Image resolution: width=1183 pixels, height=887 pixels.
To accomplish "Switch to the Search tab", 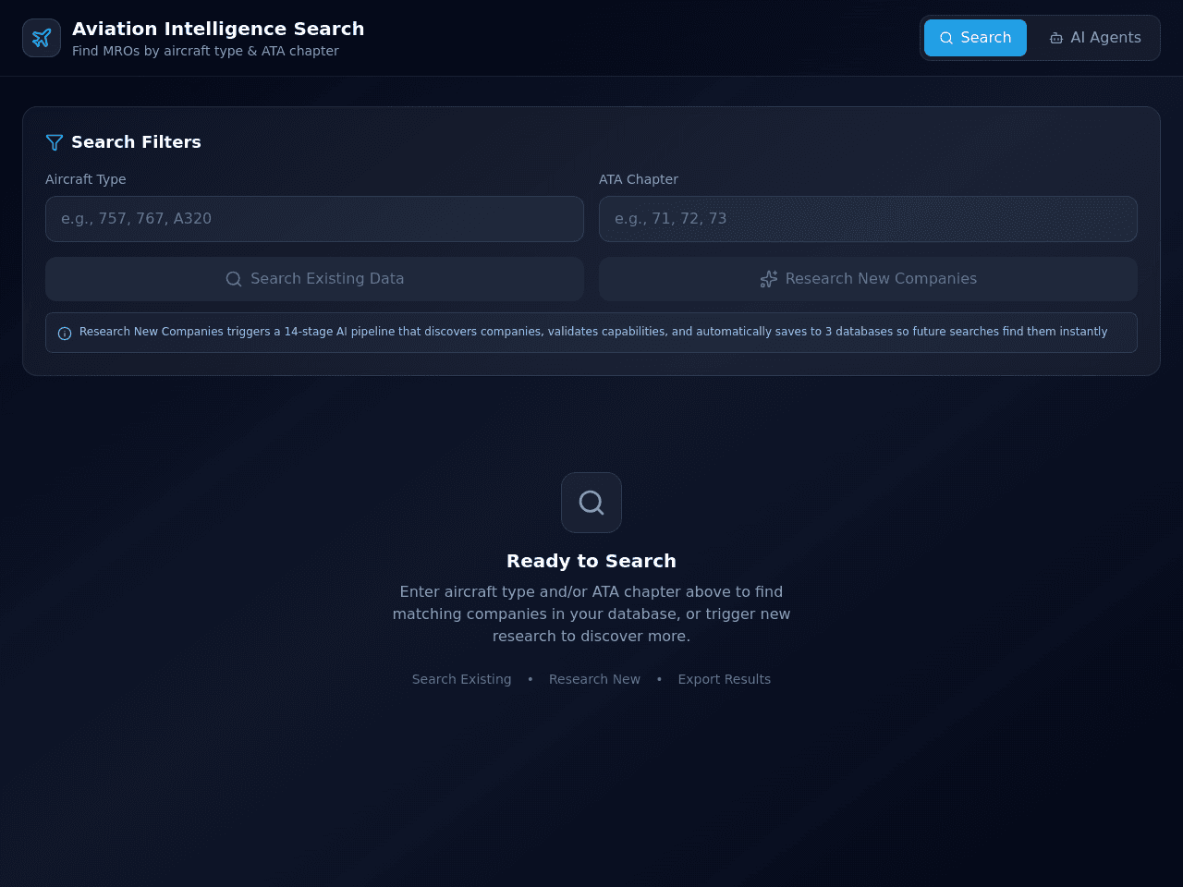I will [x=975, y=38].
